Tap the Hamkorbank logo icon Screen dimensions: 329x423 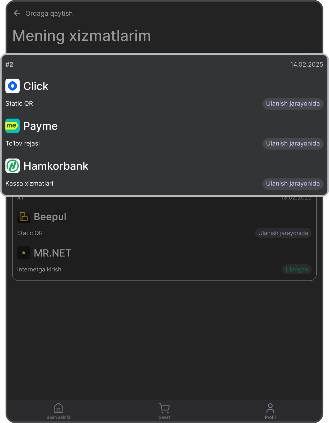[x=12, y=166]
